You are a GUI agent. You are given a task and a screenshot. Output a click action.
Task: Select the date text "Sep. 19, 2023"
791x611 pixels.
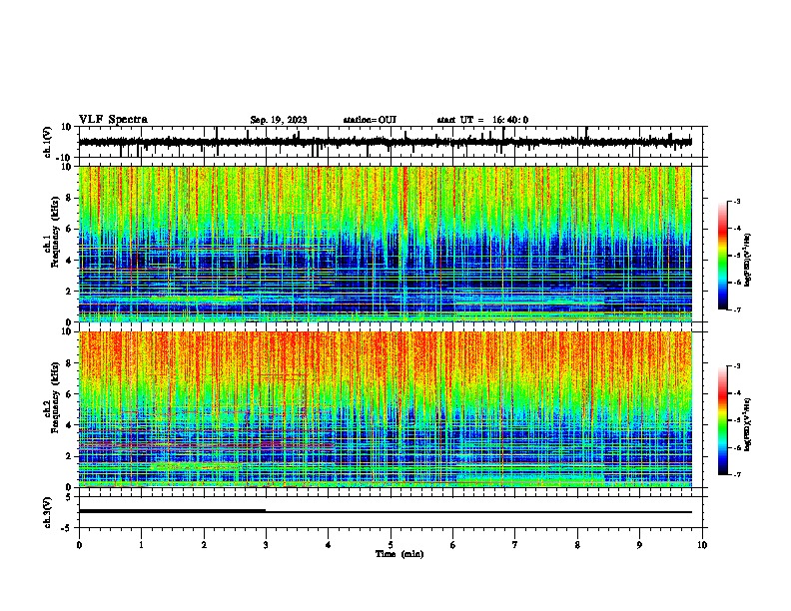click(x=279, y=120)
